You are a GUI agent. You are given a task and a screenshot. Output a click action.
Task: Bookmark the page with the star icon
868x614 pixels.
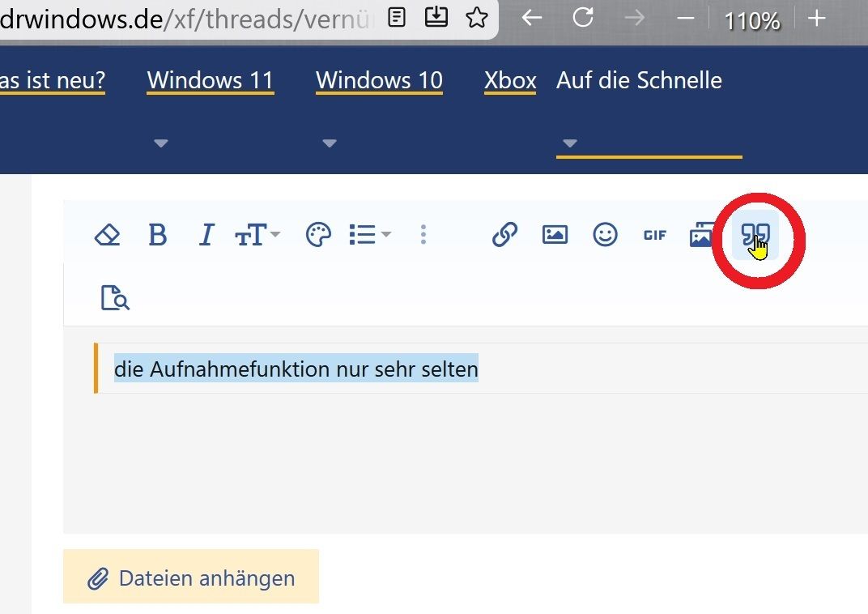click(477, 18)
